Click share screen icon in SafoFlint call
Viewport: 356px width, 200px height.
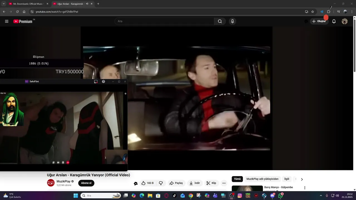coord(53,162)
